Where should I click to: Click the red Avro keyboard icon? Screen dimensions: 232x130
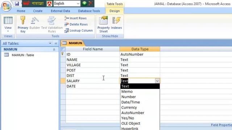point(49,4)
